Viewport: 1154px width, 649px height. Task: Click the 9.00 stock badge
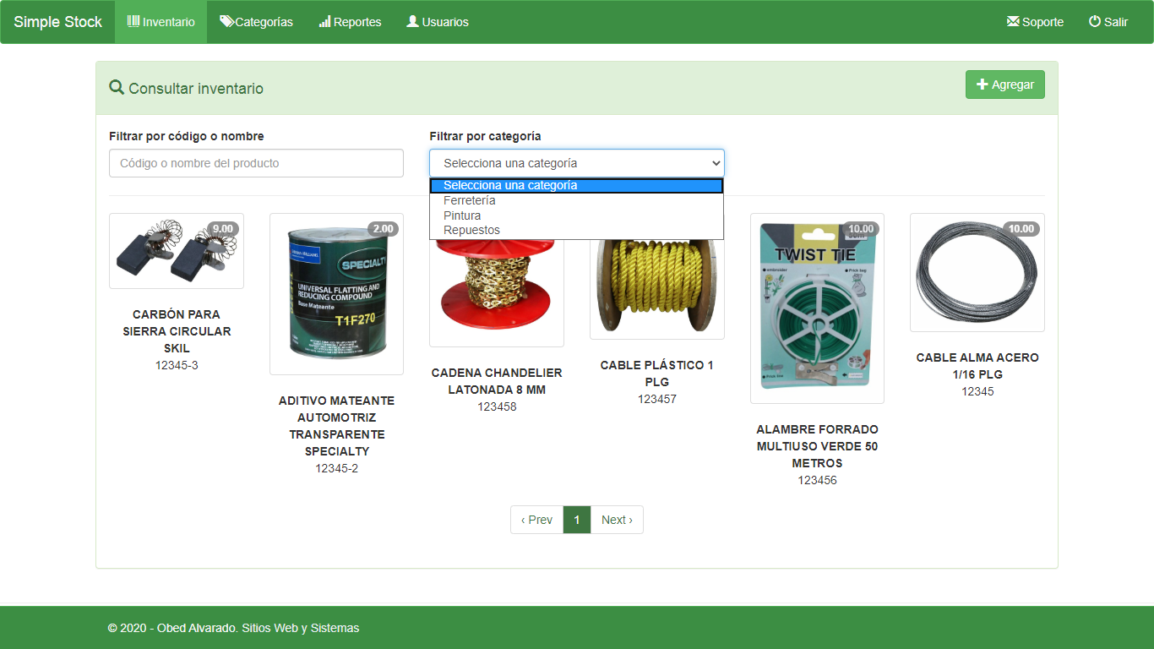point(223,229)
